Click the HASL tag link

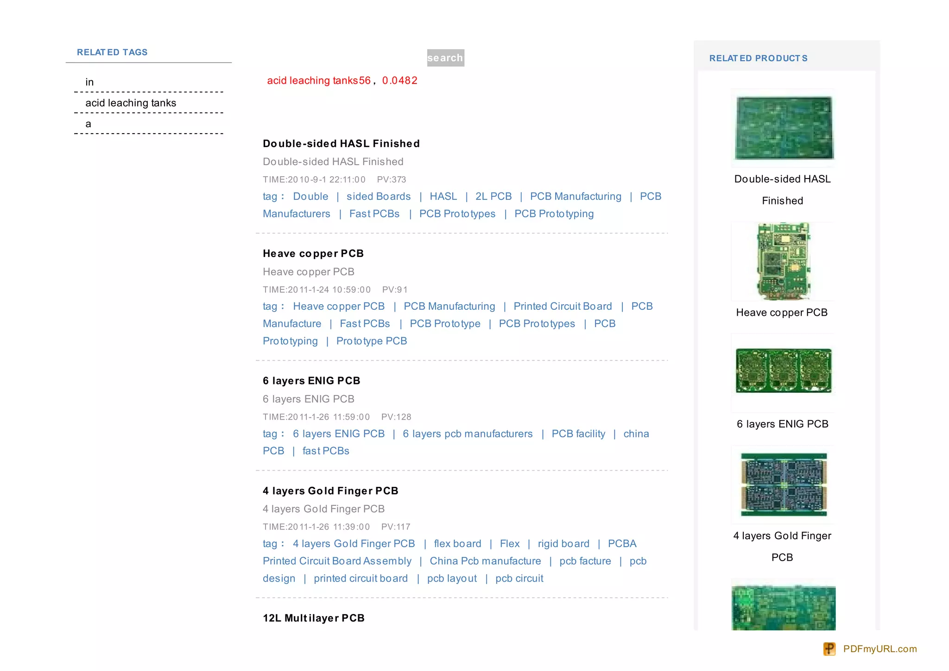pyautogui.click(x=443, y=197)
